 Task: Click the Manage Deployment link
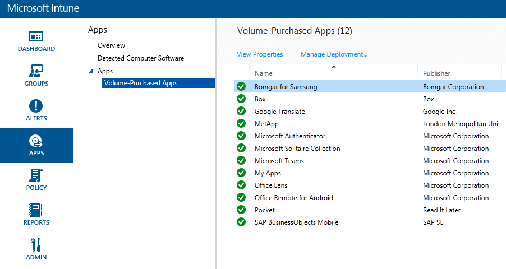point(334,54)
